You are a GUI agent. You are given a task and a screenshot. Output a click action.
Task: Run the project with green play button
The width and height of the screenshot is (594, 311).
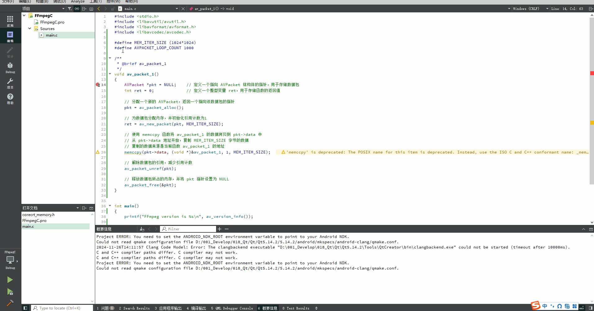(10, 280)
